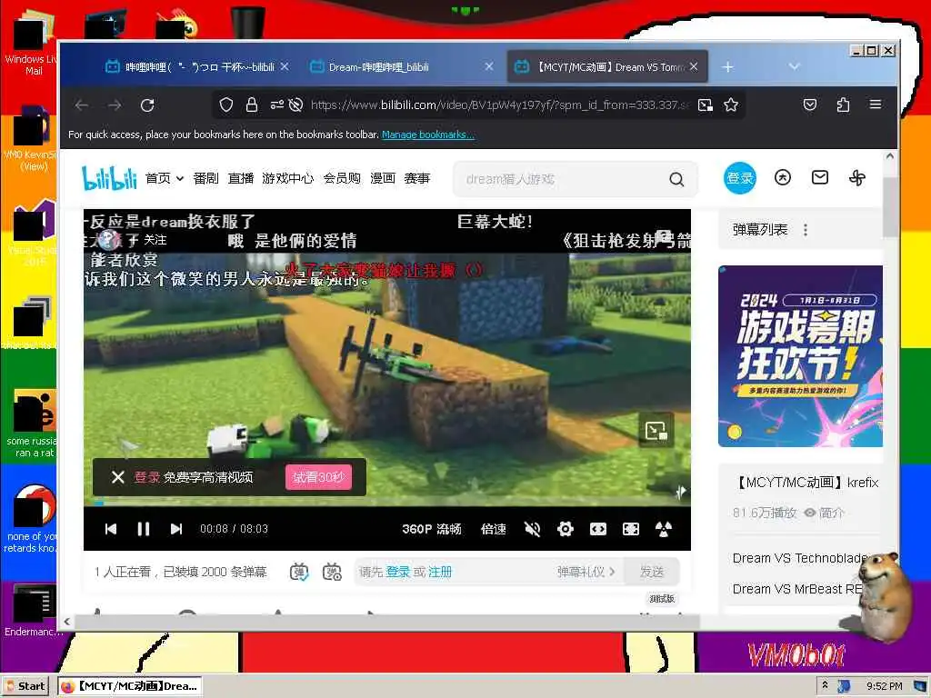Click the pink 试看30秒 button
The image size is (931, 698).
pos(318,477)
